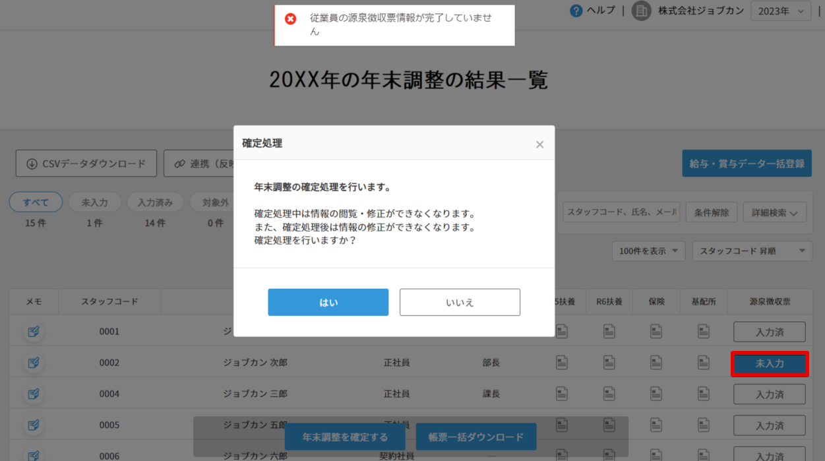
Task: Switch to the 未入力 filter tab
Action: click(94, 202)
